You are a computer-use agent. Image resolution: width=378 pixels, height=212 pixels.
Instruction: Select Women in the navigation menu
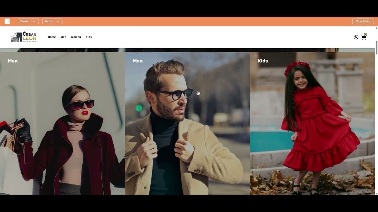coord(76,37)
